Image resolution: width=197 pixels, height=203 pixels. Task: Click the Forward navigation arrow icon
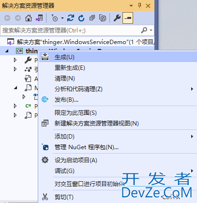(x=18, y=18)
